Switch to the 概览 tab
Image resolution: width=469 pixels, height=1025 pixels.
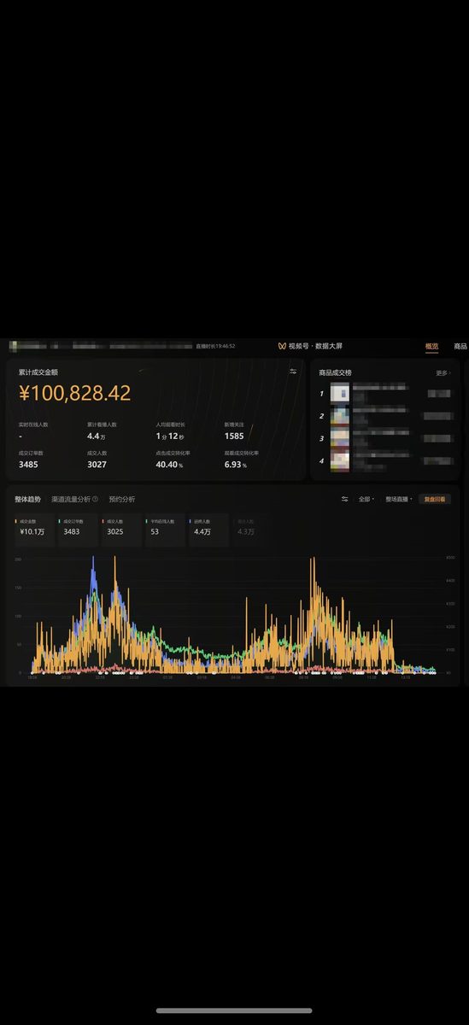coord(432,346)
